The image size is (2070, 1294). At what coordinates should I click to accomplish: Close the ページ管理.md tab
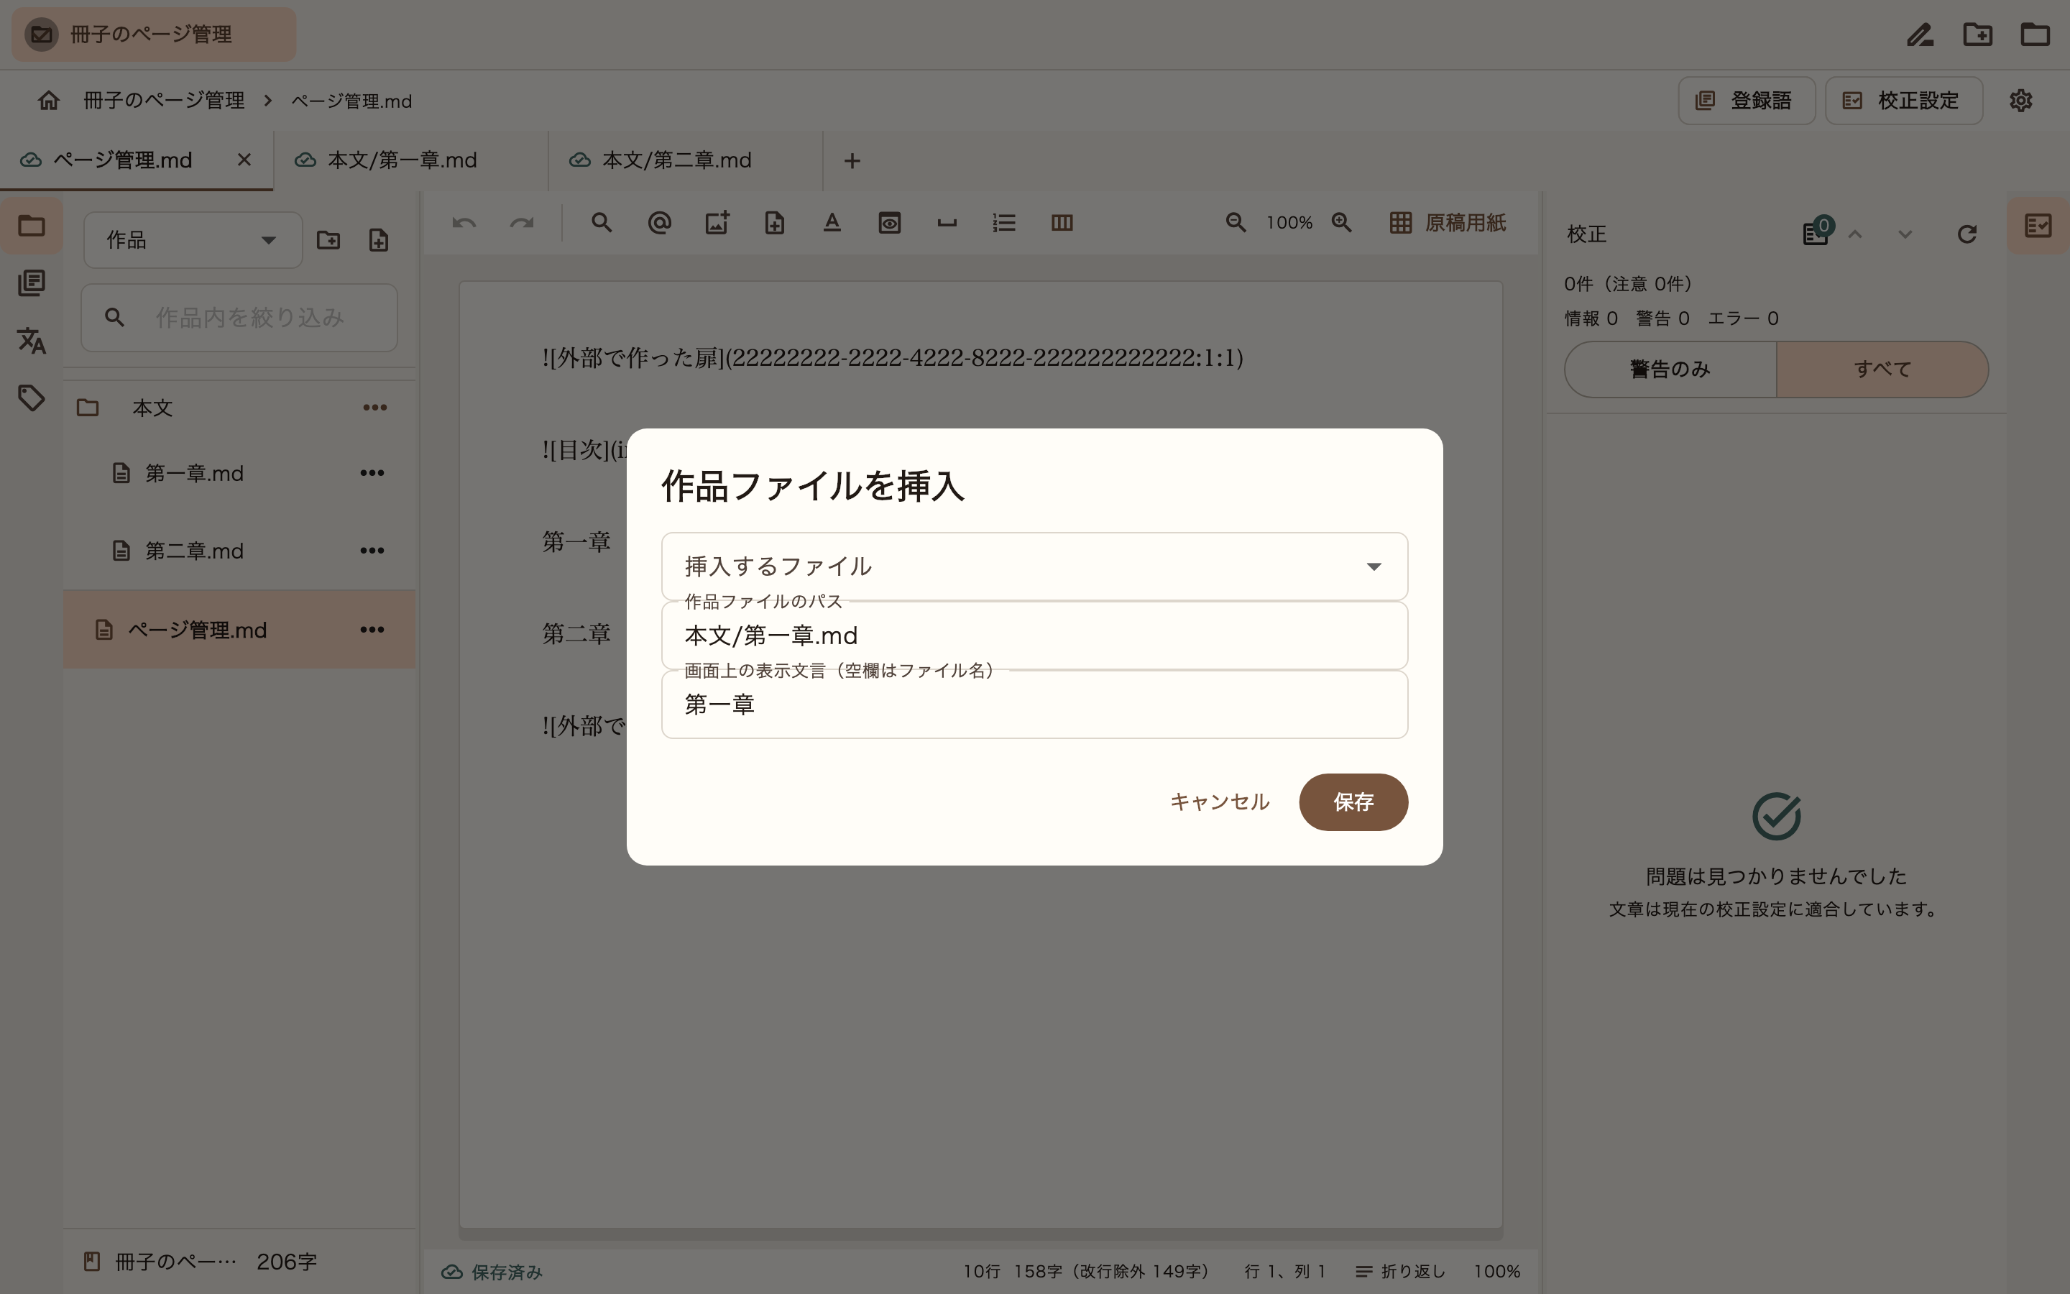[244, 160]
